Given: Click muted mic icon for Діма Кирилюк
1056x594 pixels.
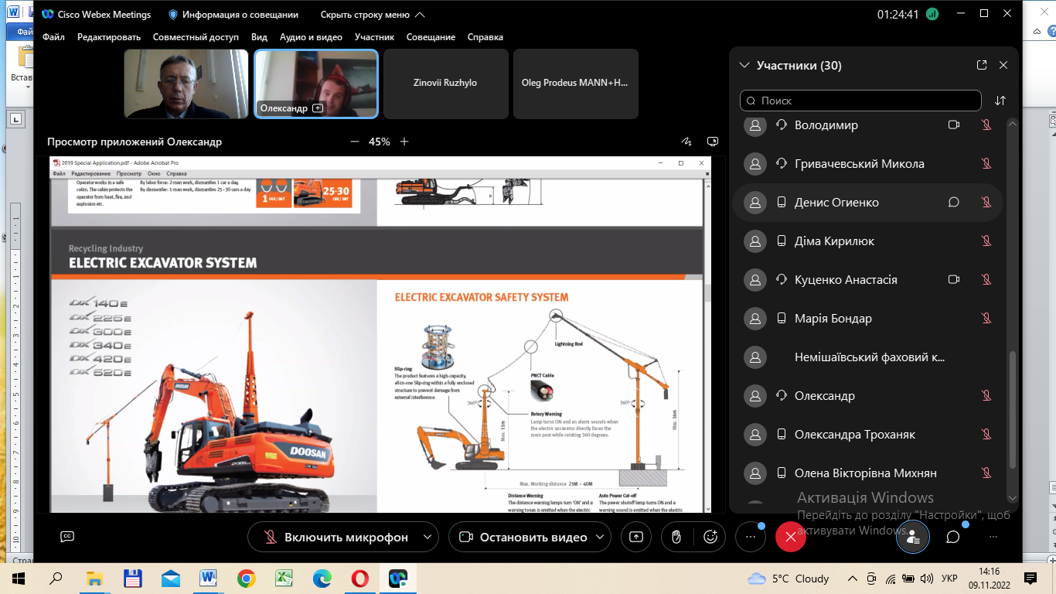Looking at the screenshot, I should [986, 241].
